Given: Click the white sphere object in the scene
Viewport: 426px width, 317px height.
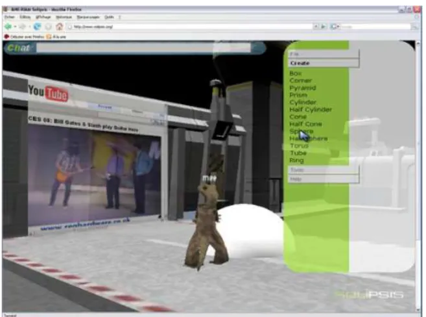Looking at the screenshot, I should click(x=252, y=231).
